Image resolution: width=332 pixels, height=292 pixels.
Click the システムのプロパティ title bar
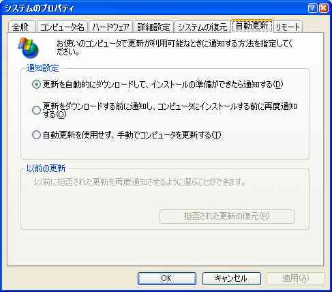click(155, 8)
